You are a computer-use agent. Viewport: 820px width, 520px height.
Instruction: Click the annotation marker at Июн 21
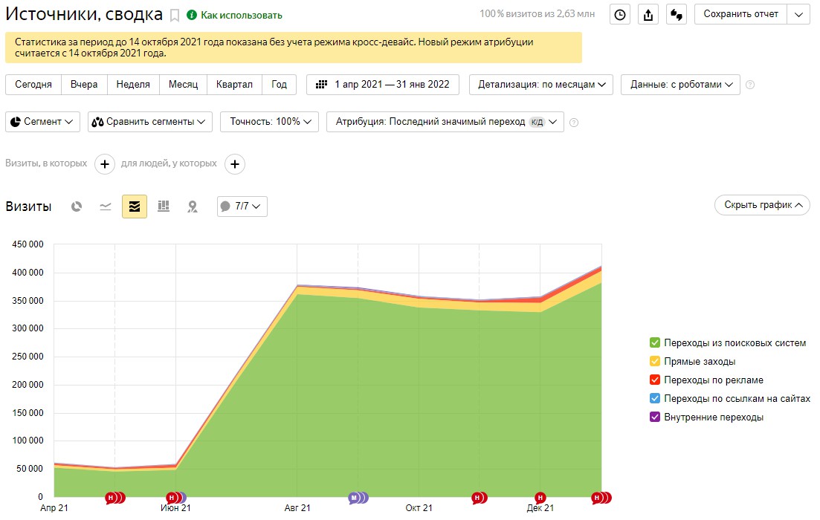point(172,498)
